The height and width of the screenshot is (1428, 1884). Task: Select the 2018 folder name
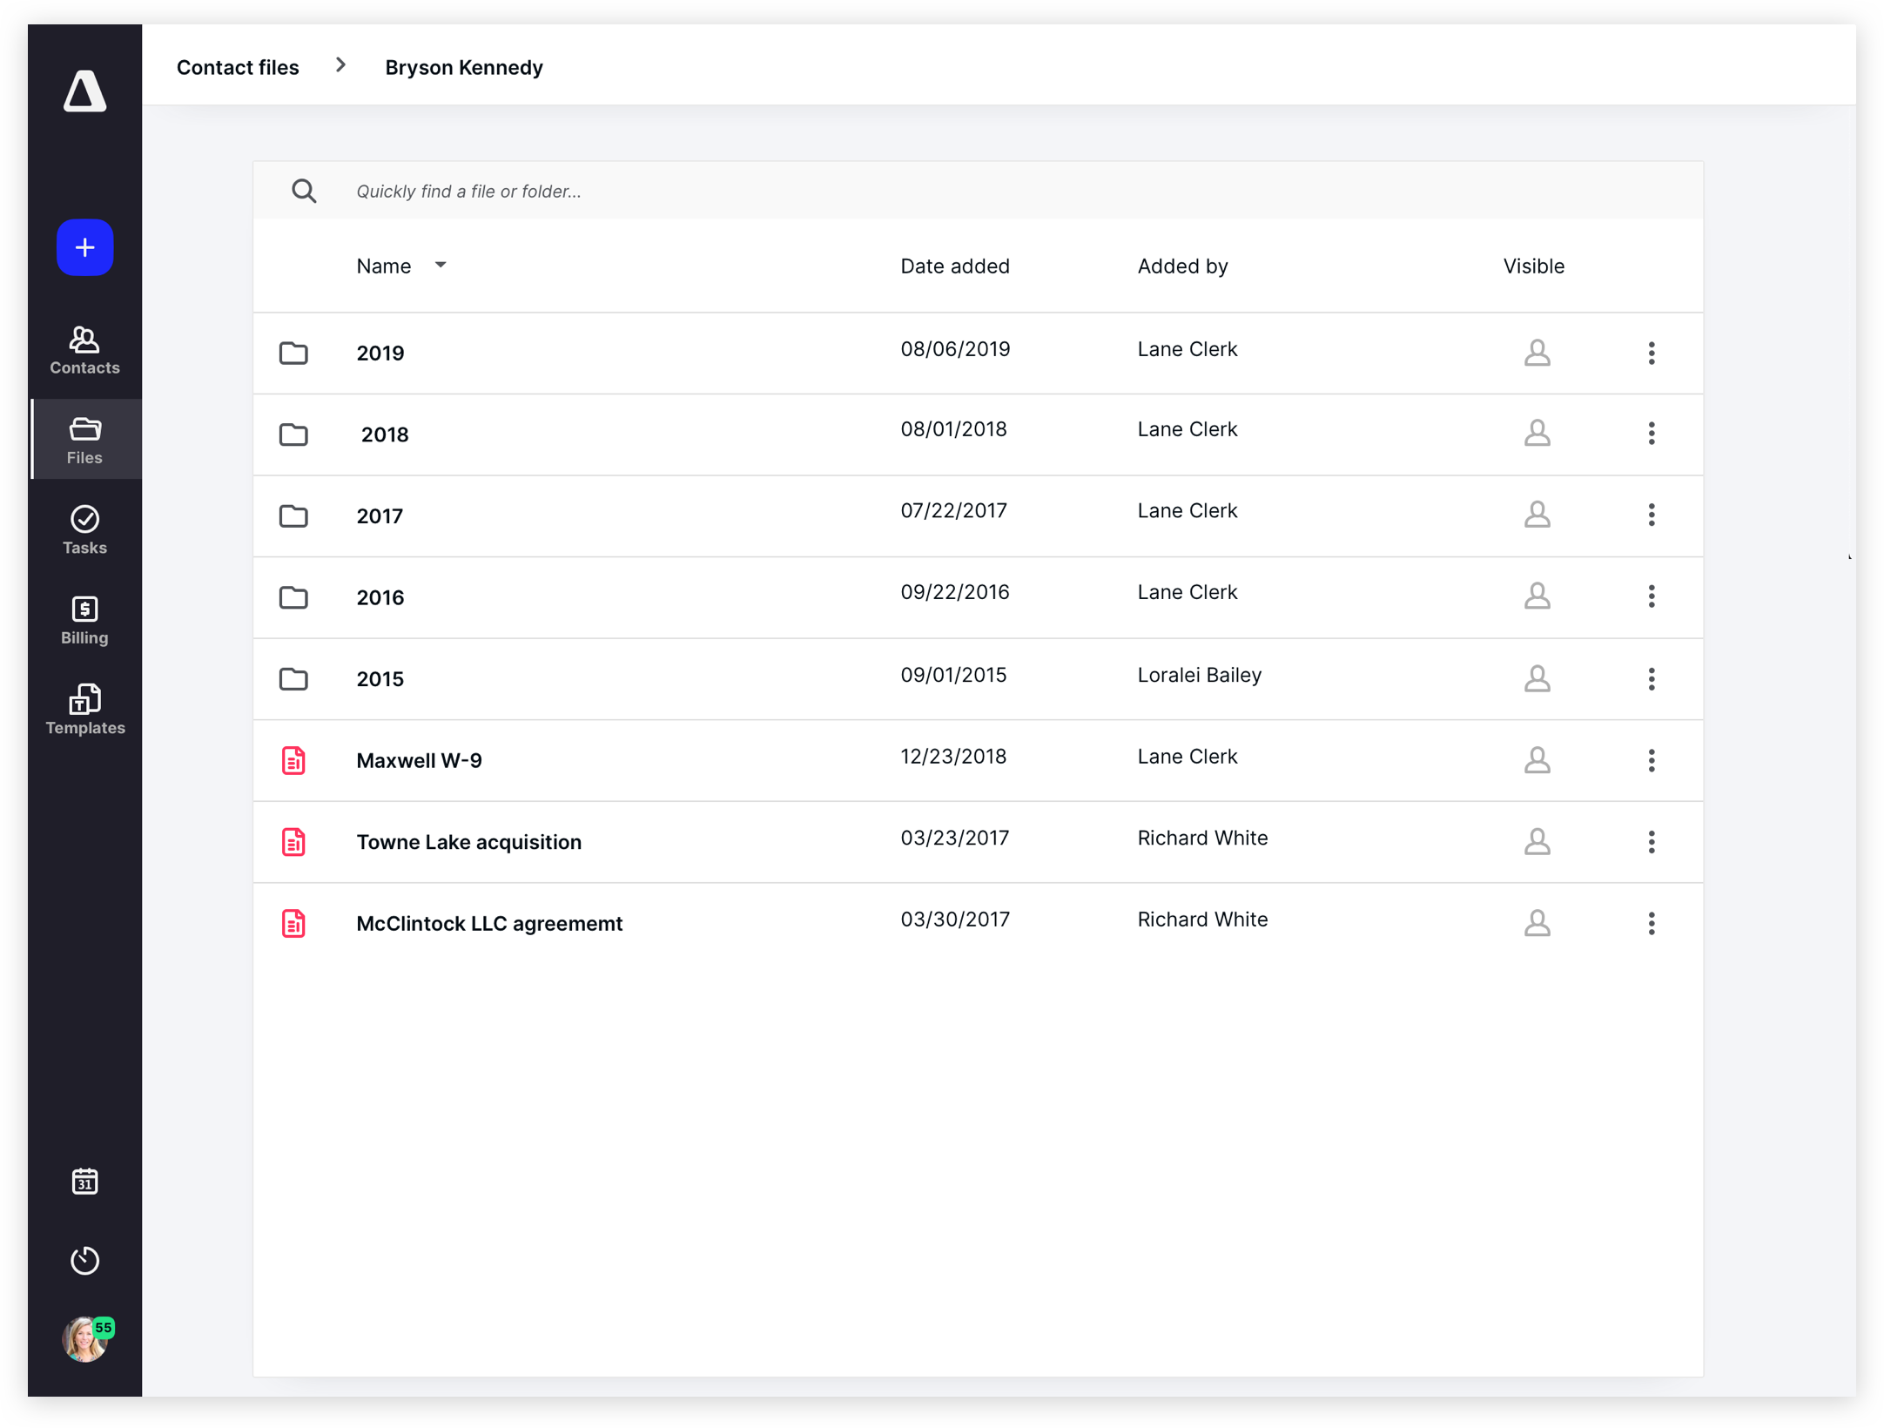[385, 434]
